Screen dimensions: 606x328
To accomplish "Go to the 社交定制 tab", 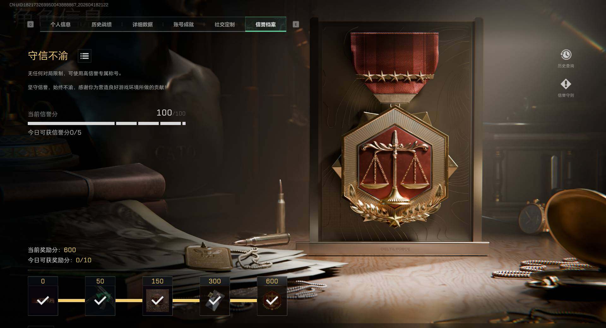I will pos(224,24).
